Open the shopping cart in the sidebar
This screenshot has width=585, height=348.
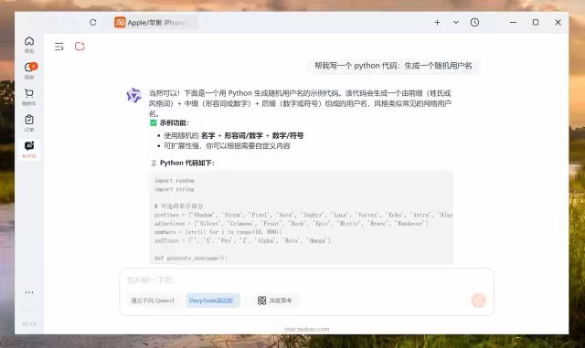[x=29, y=97]
